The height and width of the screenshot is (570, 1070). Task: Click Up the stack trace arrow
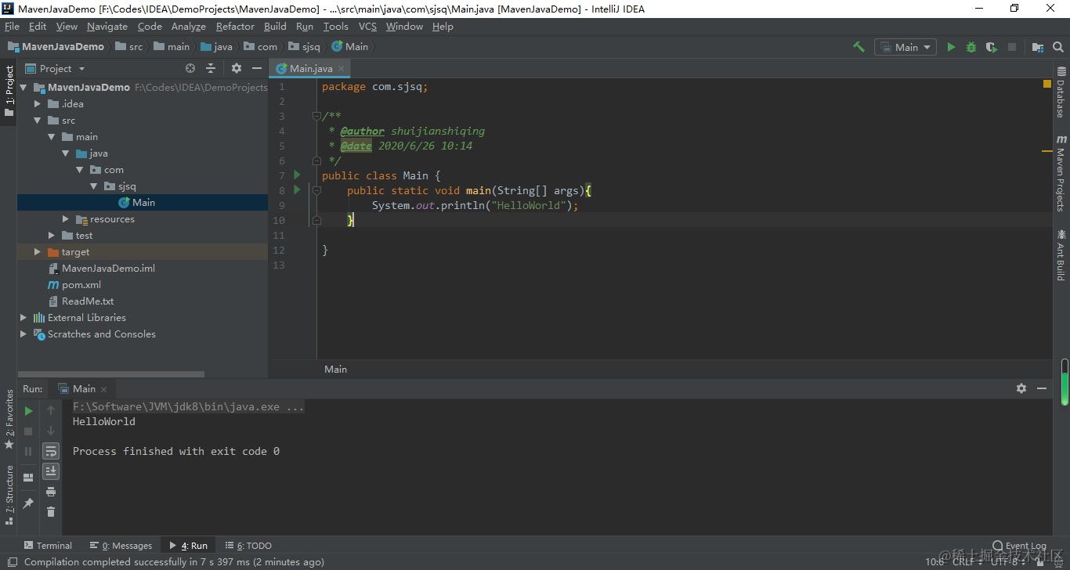pos(51,410)
